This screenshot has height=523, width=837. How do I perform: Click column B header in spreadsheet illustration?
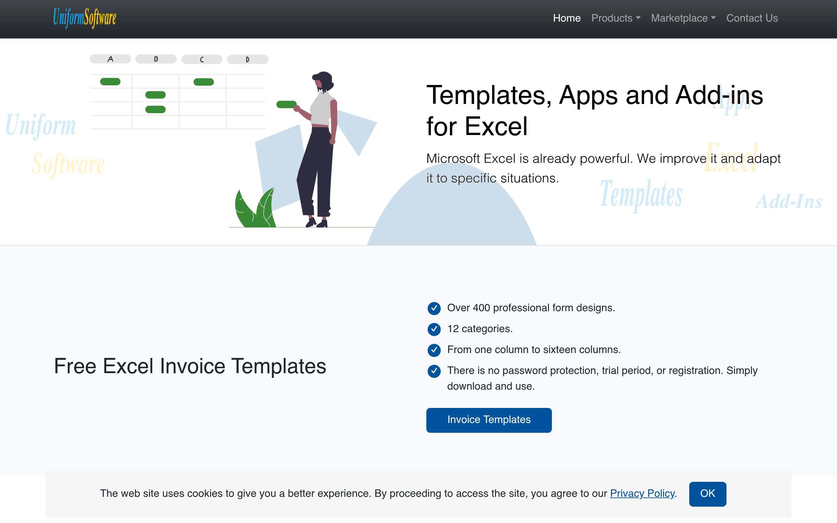(x=156, y=59)
